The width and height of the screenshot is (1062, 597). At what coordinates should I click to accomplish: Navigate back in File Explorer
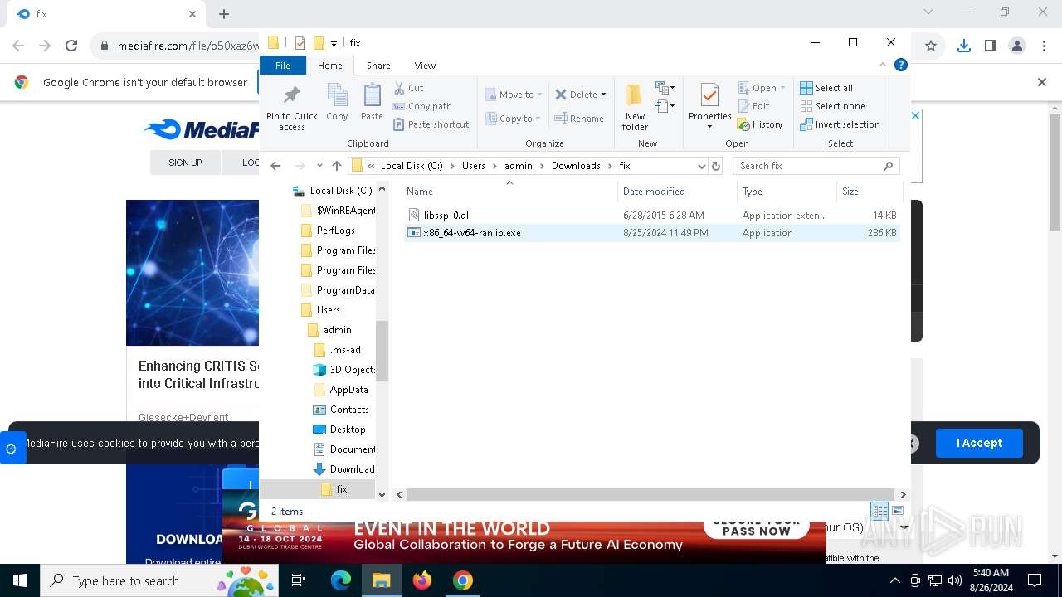tap(275, 166)
